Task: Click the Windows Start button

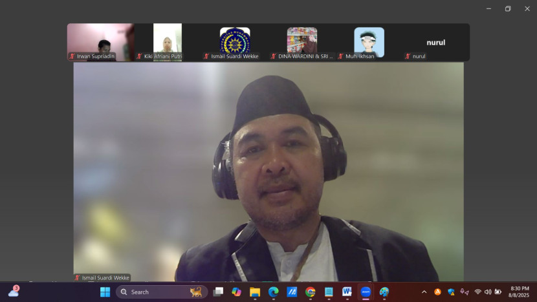Action: tap(105, 292)
